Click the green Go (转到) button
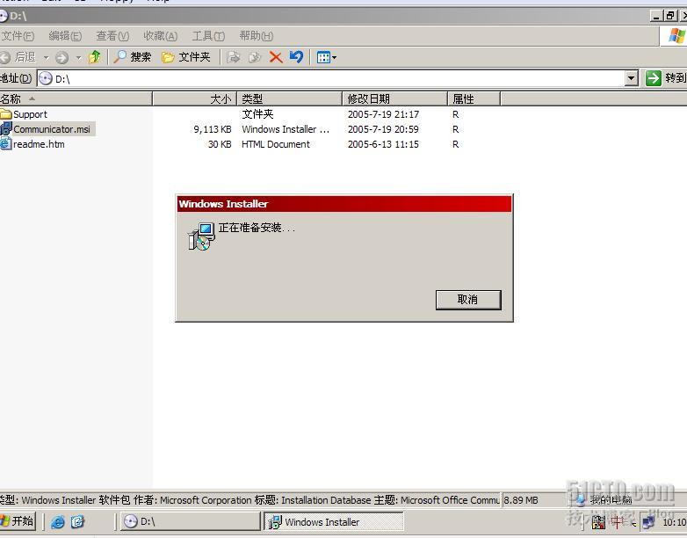This screenshot has height=538, width=687. 666,78
